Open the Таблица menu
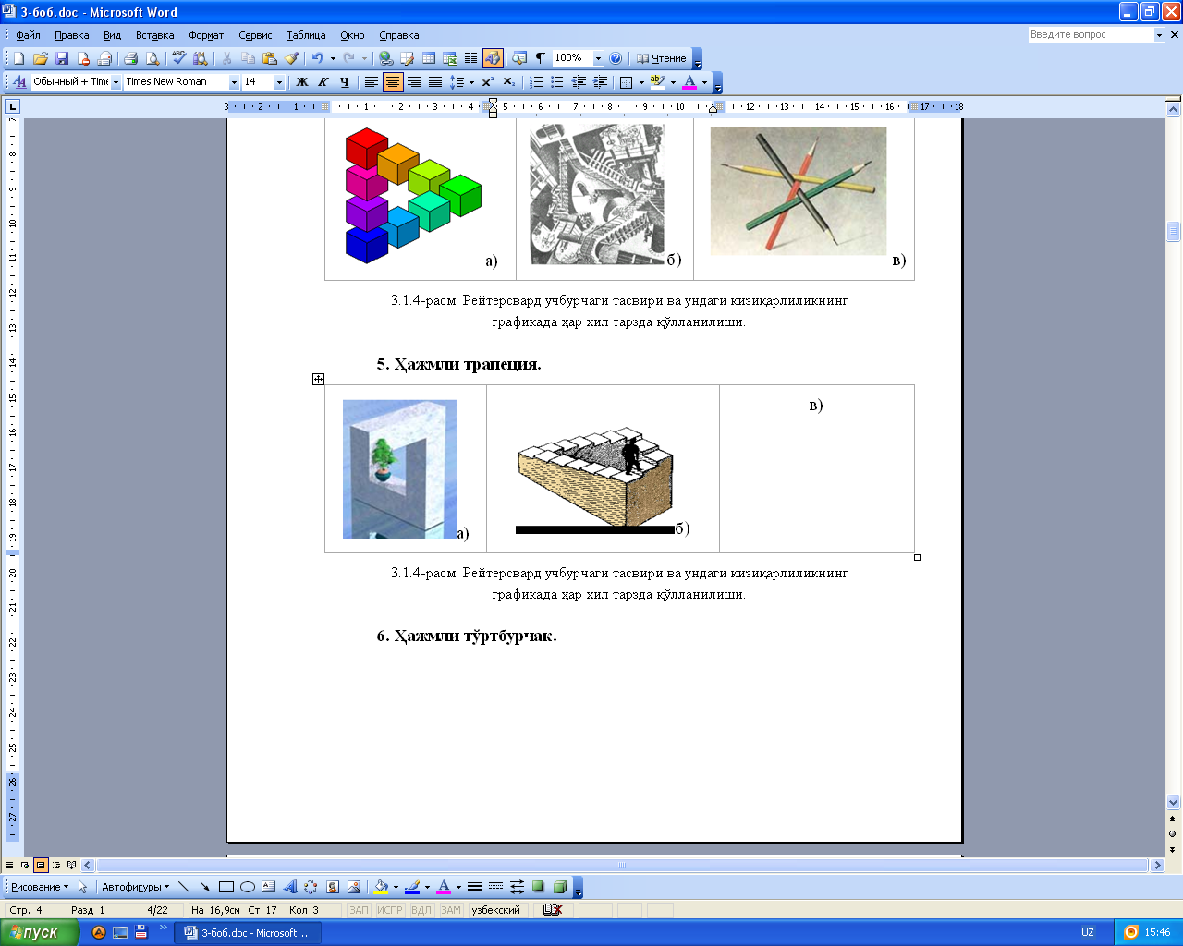 tap(306, 35)
